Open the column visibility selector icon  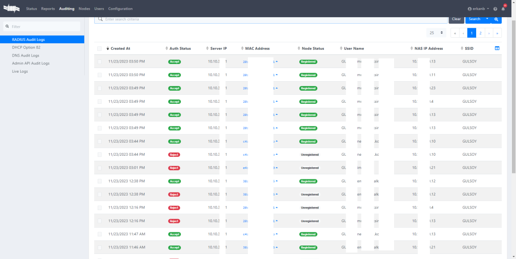pos(497,48)
